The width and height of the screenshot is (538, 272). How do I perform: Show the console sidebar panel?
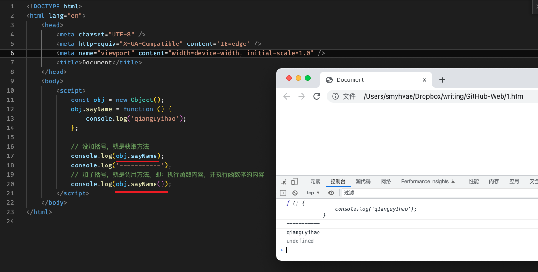click(x=283, y=193)
